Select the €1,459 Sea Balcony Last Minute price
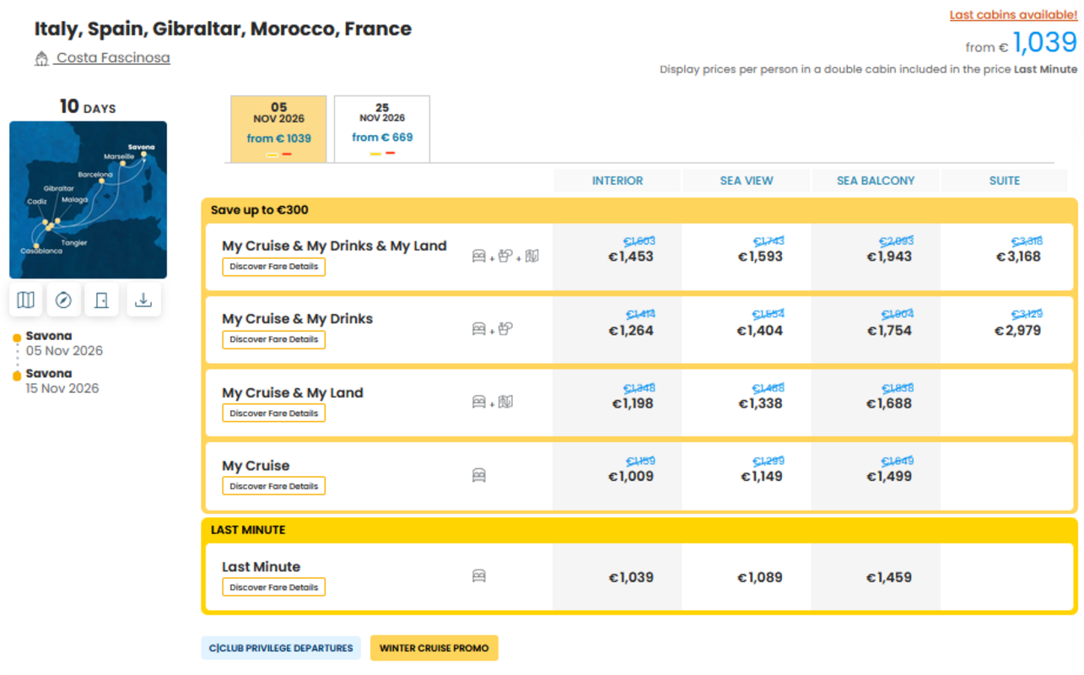 [x=889, y=578]
